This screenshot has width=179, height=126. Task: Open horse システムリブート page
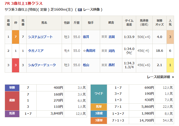[x=40, y=37]
